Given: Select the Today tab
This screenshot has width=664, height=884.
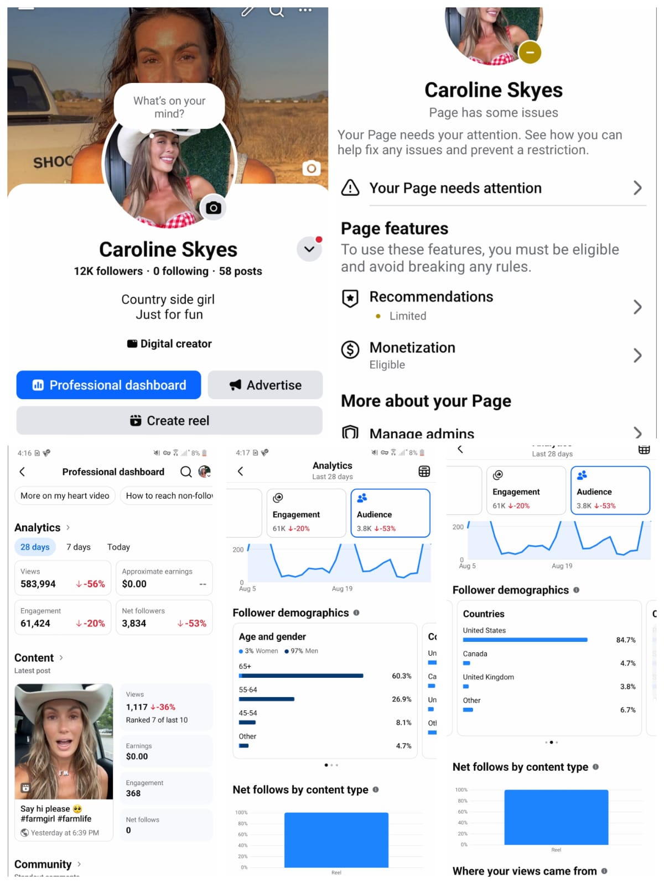Looking at the screenshot, I should tap(118, 547).
